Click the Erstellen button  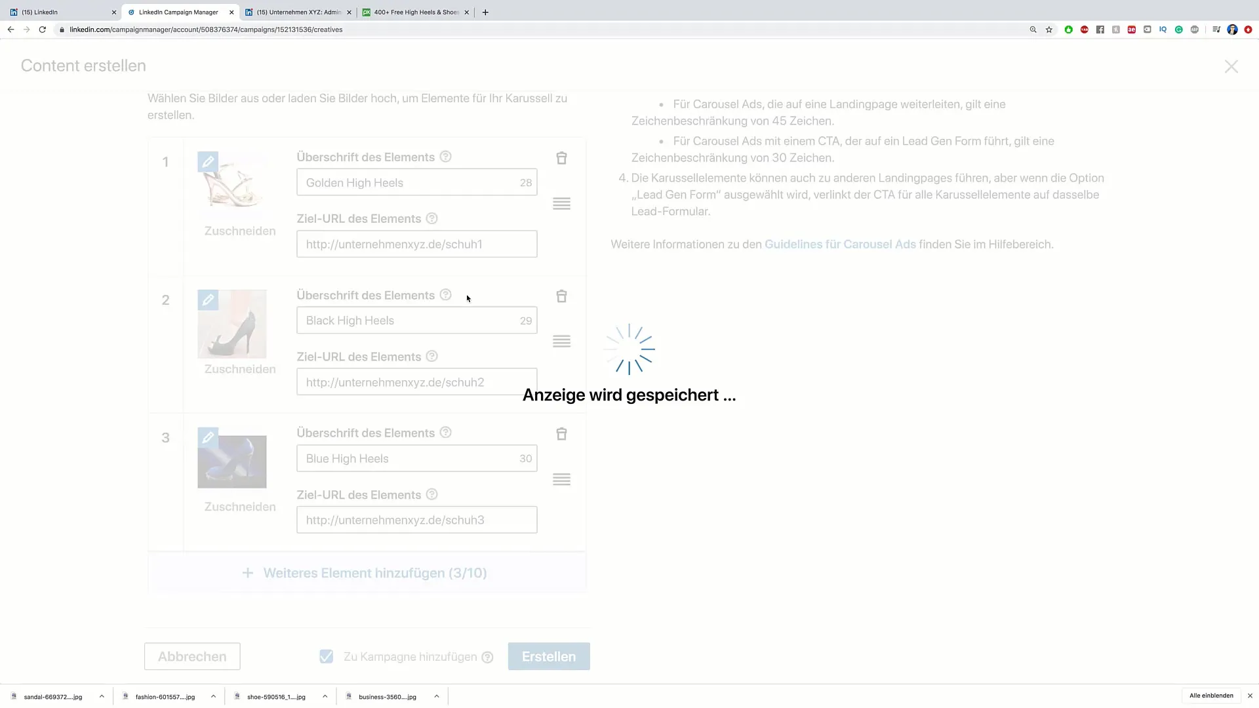(549, 656)
